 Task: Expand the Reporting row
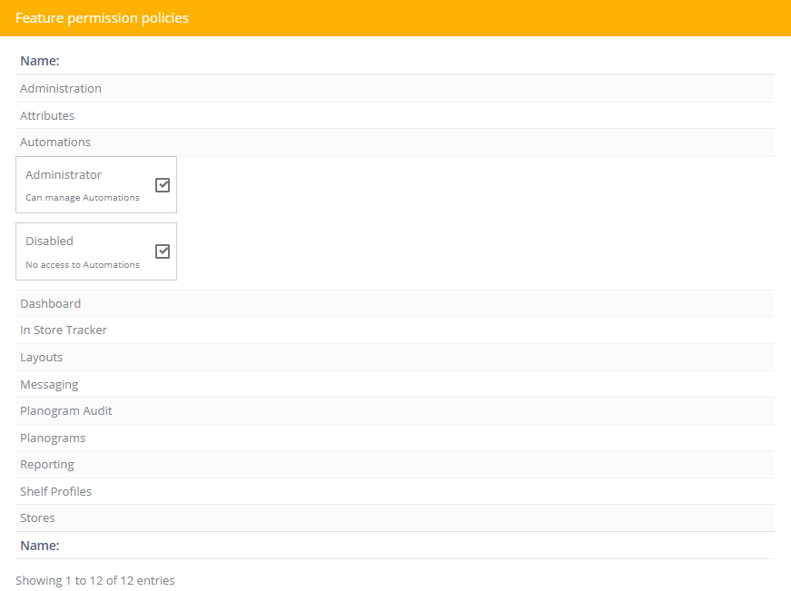395,465
